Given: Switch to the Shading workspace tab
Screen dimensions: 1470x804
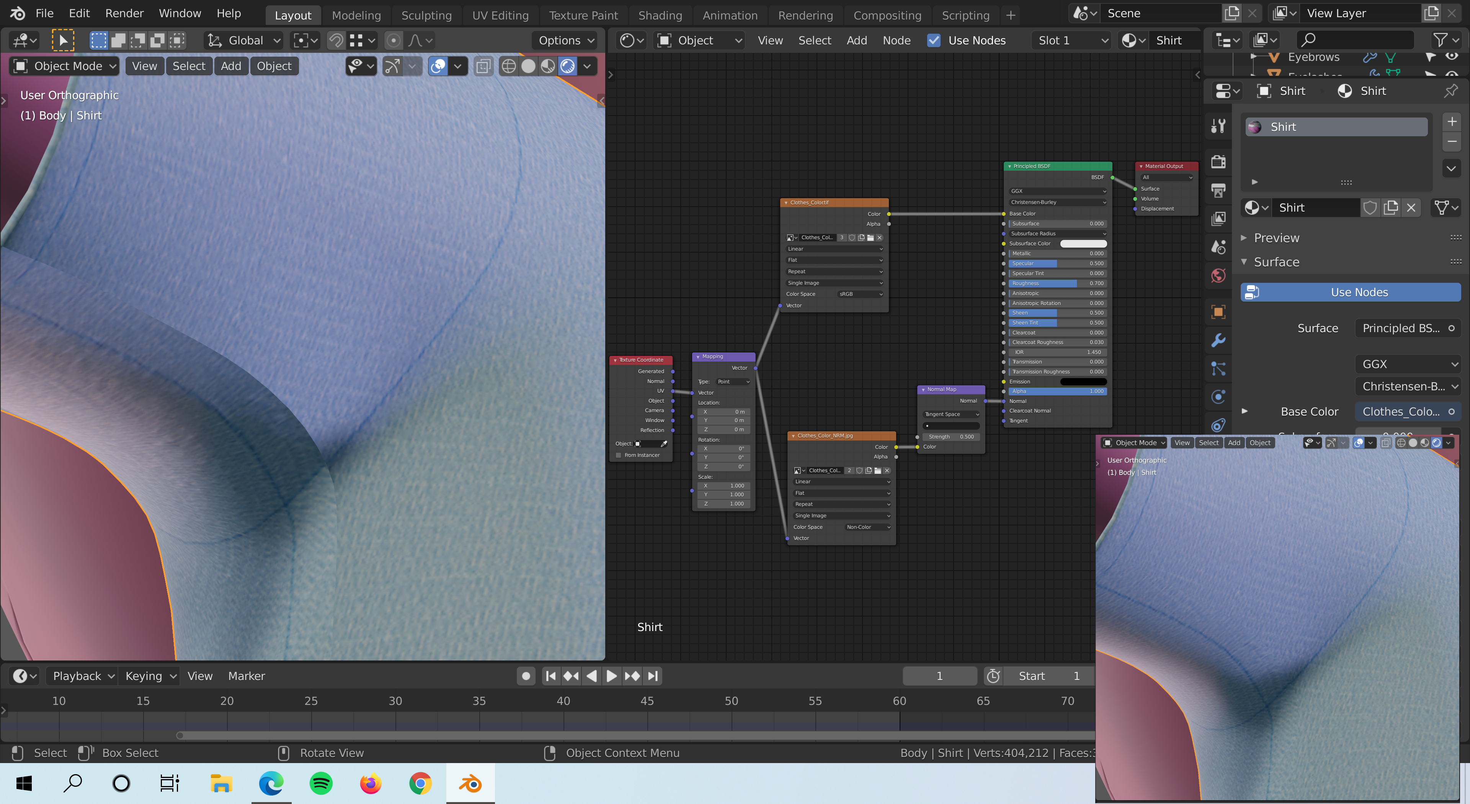Looking at the screenshot, I should coord(660,15).
